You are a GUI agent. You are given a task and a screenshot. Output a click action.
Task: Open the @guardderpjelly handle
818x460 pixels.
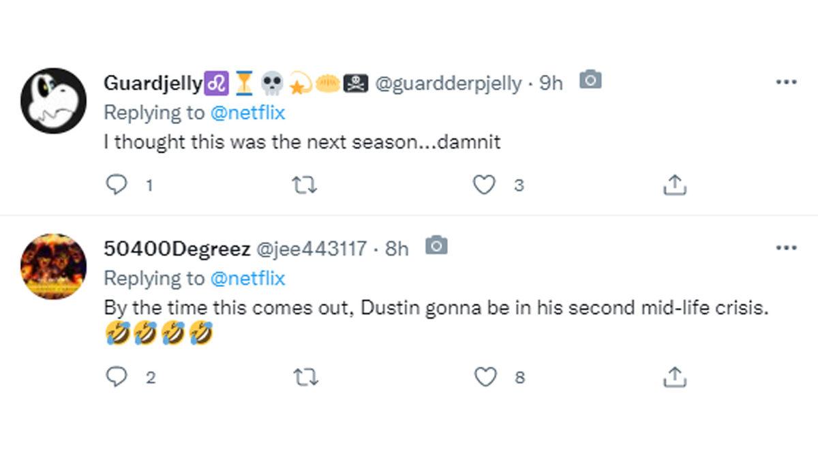[449, 83]
